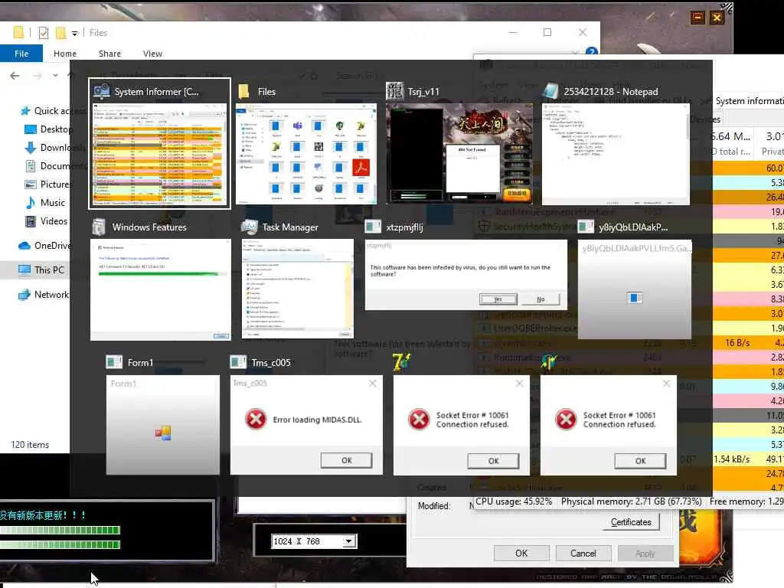
Task: Go back with the explorer Back arrow
Action: [x=15, y=76]
